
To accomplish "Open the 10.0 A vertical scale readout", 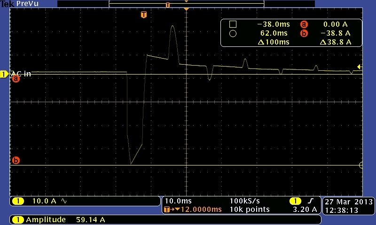I will pos(44,201).
